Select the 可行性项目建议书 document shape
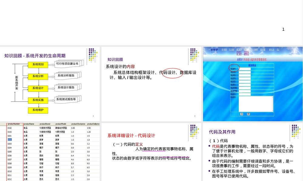Screen dimensions: 303x181 click(x=69, y=64)
